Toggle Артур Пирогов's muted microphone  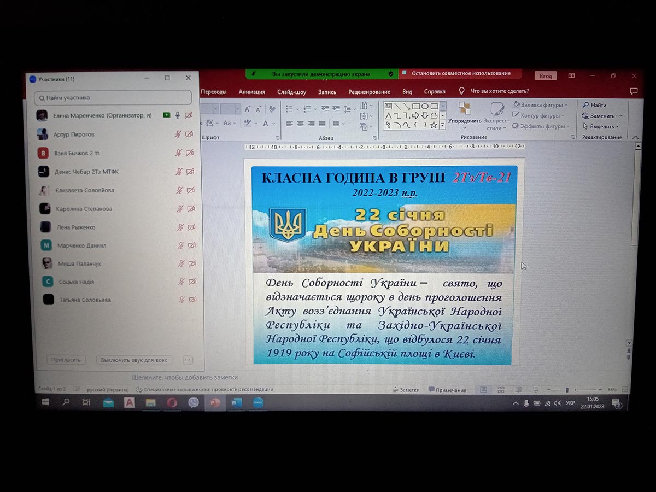[x=178, y=134]
